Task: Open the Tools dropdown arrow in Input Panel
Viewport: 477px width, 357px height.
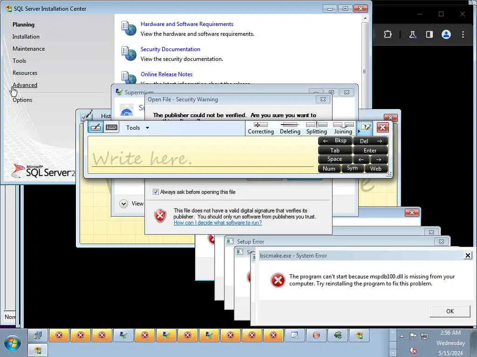Action: coord(148,128)
